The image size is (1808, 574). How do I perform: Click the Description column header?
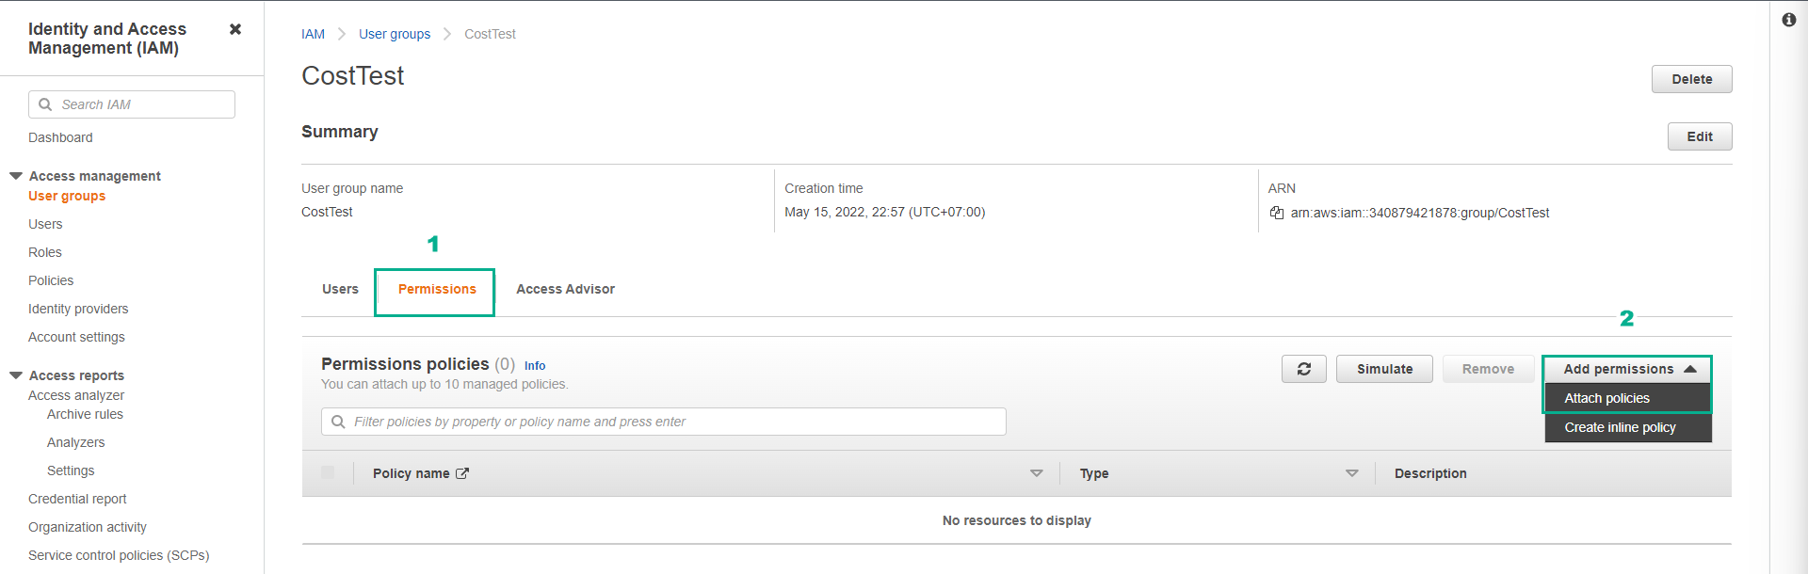coord(1430,473)
